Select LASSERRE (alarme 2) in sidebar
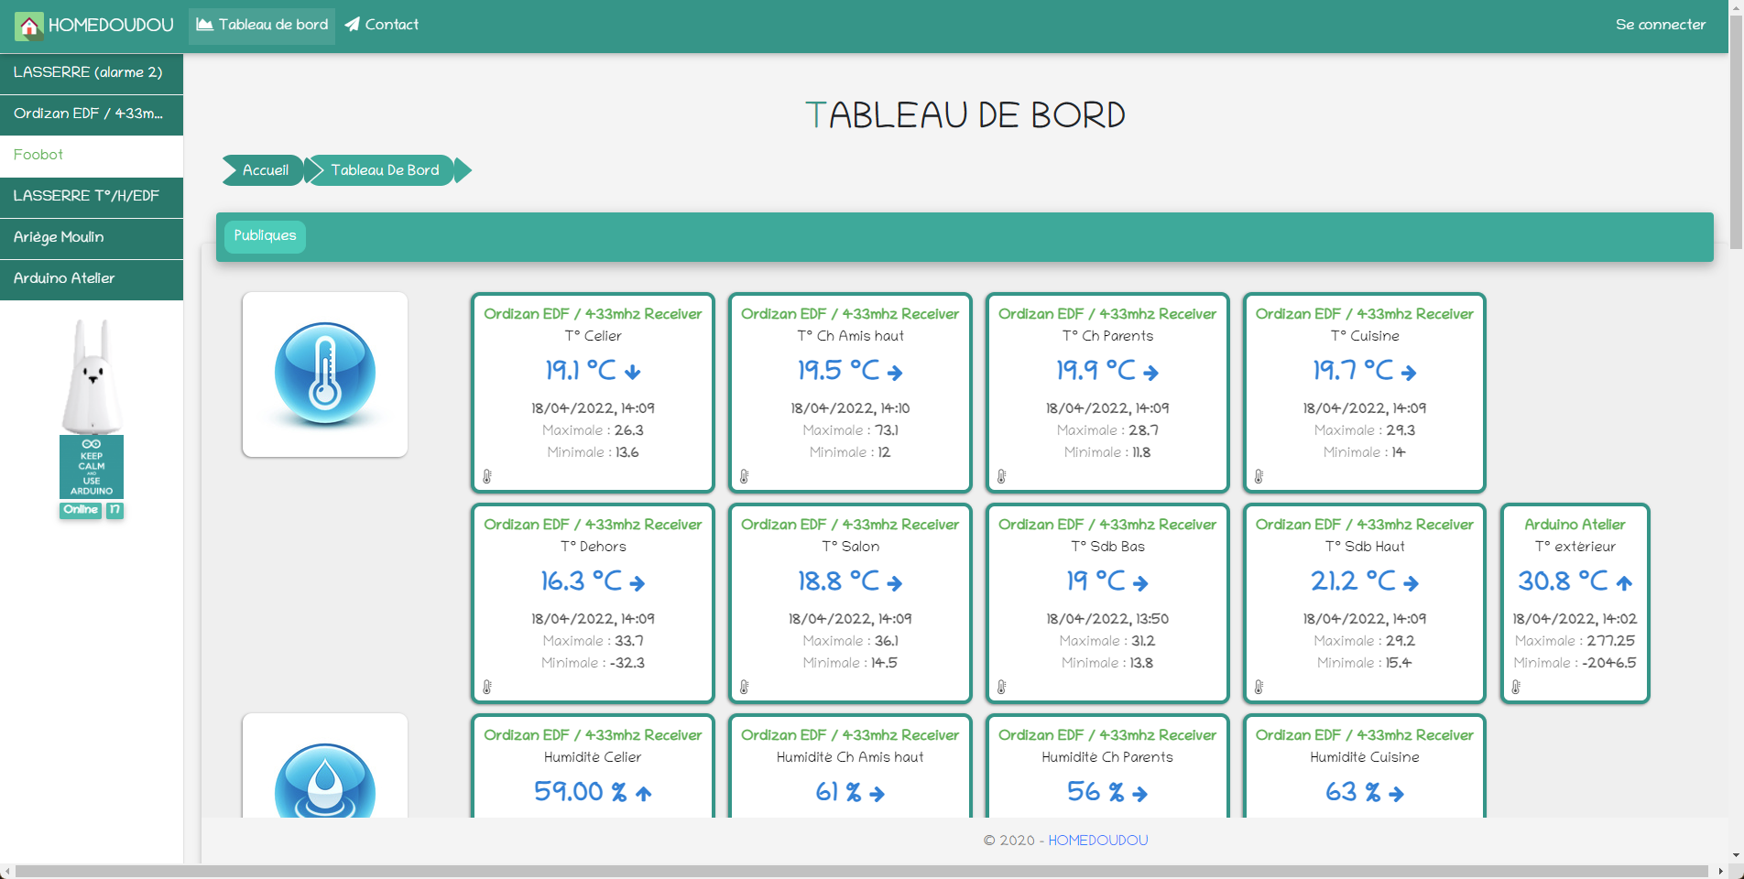Viewport: 1744px width, 879px height. click(x=92, y=72)
